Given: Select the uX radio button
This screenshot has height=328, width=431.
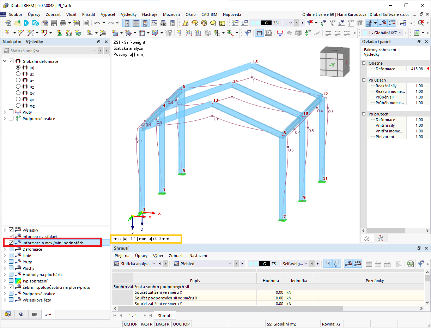Looking at the screenshot, I should 18,74.
